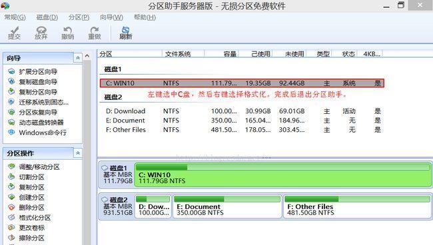Click the 迁移系统到固态 icon

click(11, 102)
